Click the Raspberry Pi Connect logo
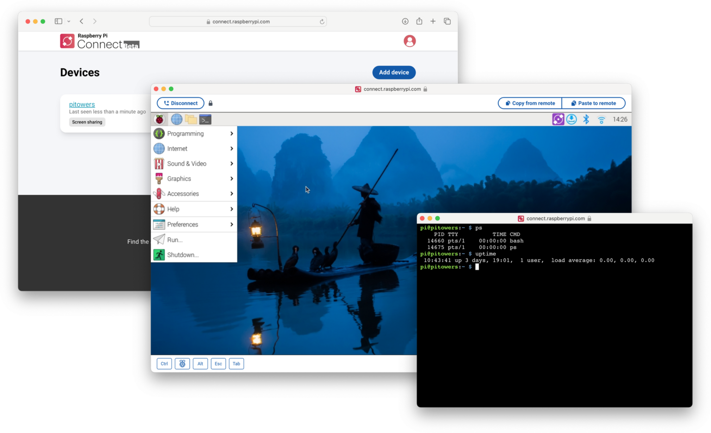This screenshot has height=433, width=711. click(x=67, y=41)
